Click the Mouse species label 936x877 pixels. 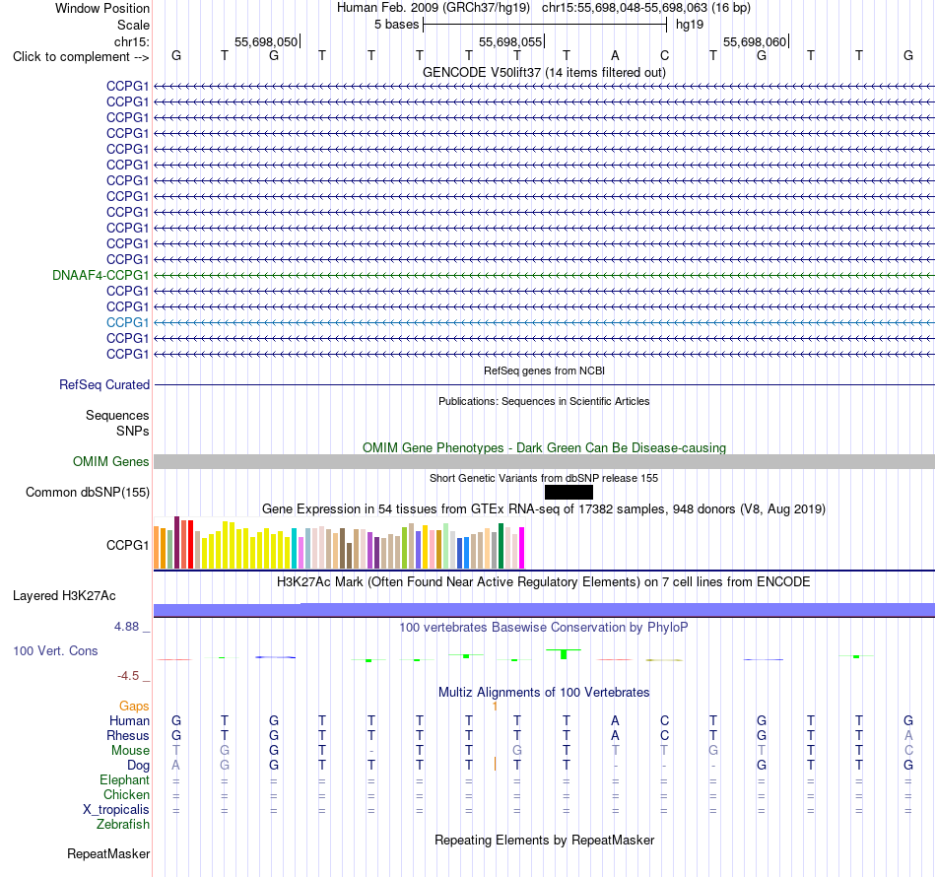(130, 751)
